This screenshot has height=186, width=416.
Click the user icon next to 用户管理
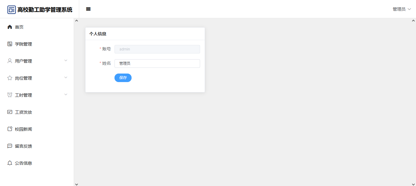tap(10, 61)
